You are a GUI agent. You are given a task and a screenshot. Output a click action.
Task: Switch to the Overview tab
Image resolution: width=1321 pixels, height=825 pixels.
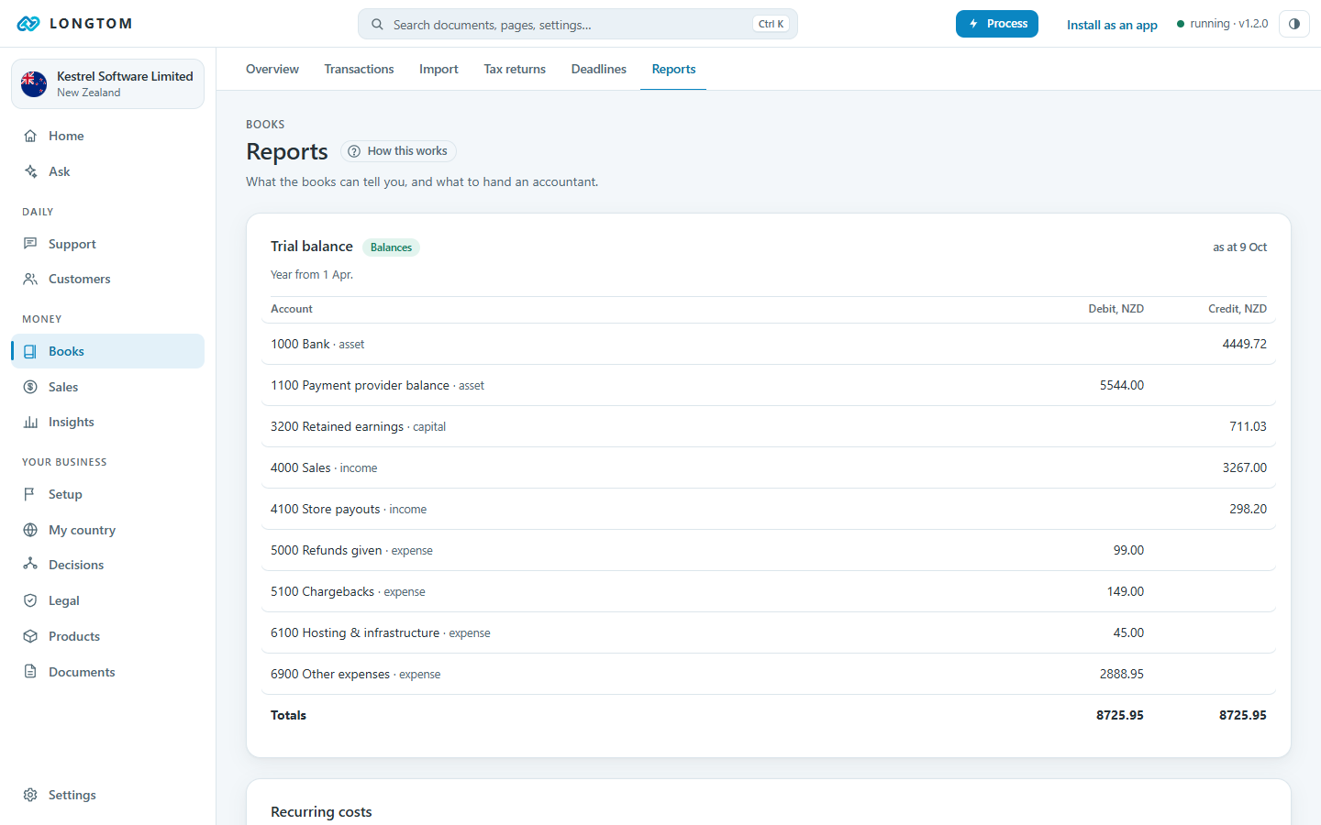click(x=272, y=69)
